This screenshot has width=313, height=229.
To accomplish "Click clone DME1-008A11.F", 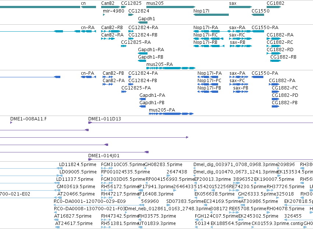I will (11, 123).
